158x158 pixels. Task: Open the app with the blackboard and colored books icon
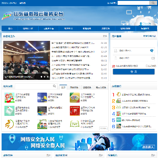tap(42, 111)
